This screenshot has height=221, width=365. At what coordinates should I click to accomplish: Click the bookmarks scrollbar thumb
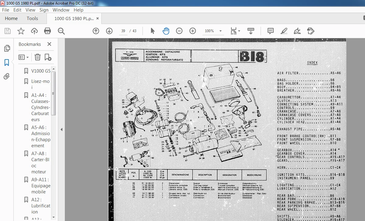point(54,93)
